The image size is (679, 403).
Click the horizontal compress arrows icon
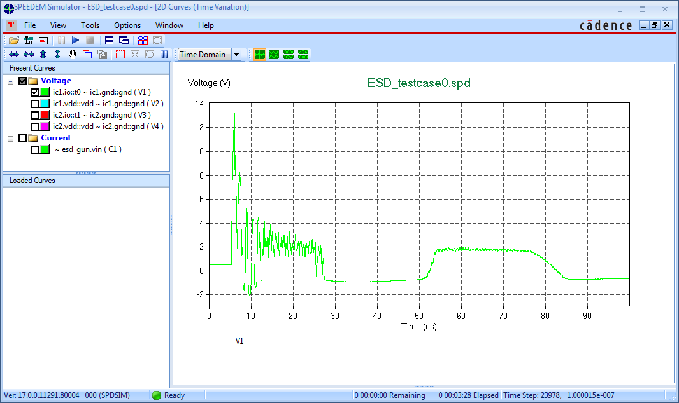point(29,55)
